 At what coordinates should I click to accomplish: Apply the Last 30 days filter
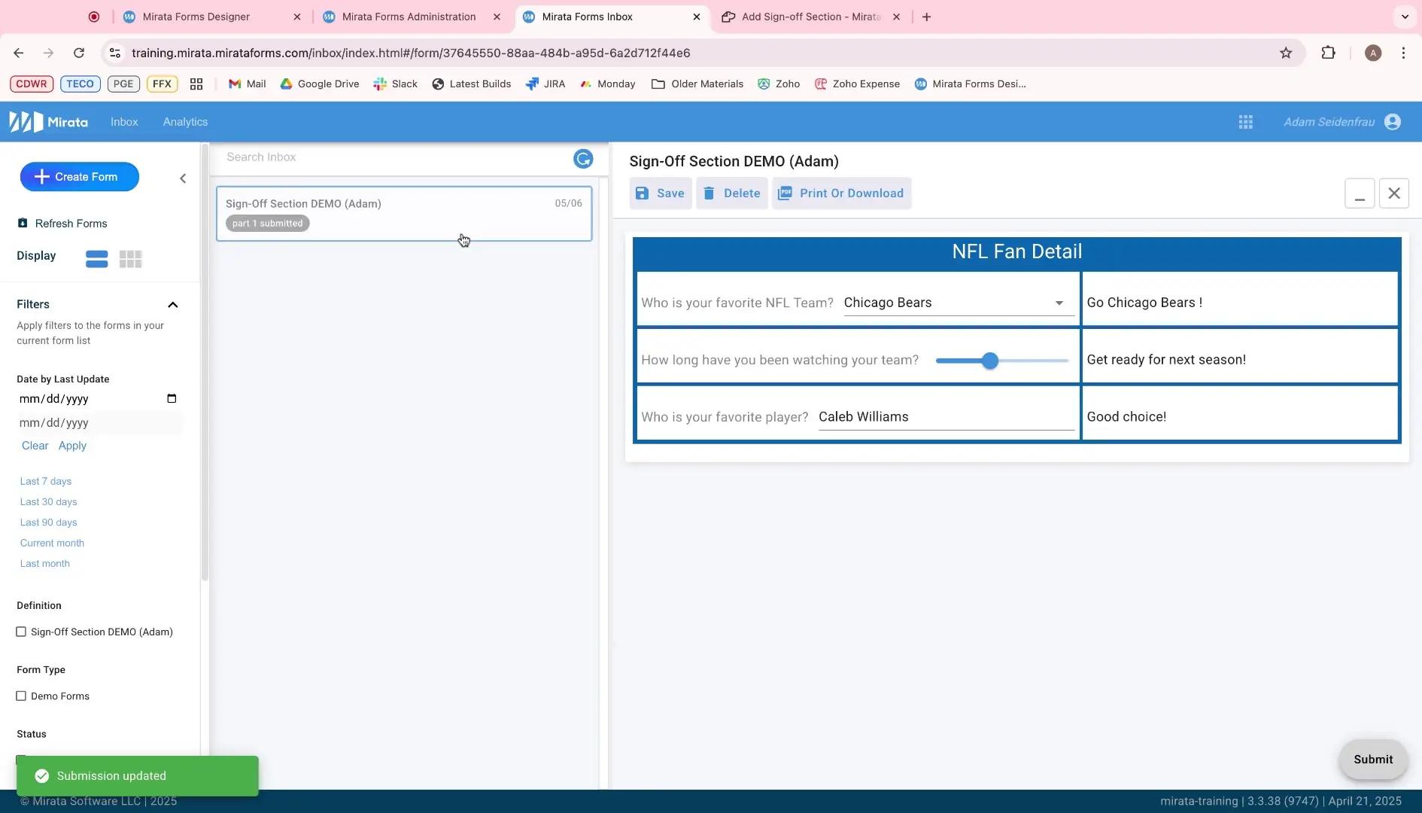point(48,501)
